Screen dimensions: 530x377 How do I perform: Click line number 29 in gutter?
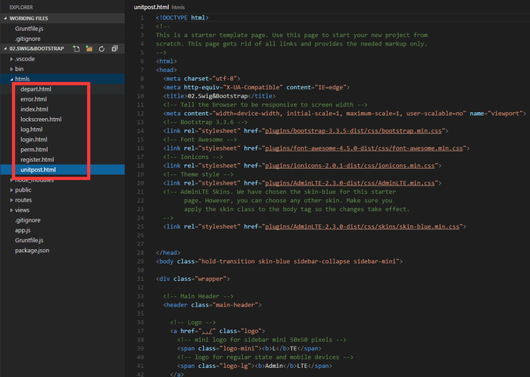click(x=141, y=261)
